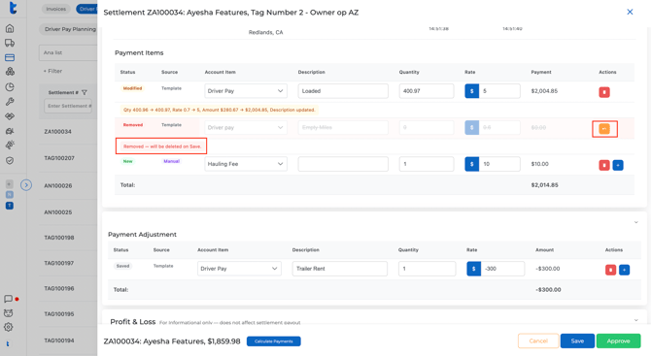Image resolution: width=651 pixels, height=356 pixels.
Task: Click the Modified status badge
Action: point(132,88)
